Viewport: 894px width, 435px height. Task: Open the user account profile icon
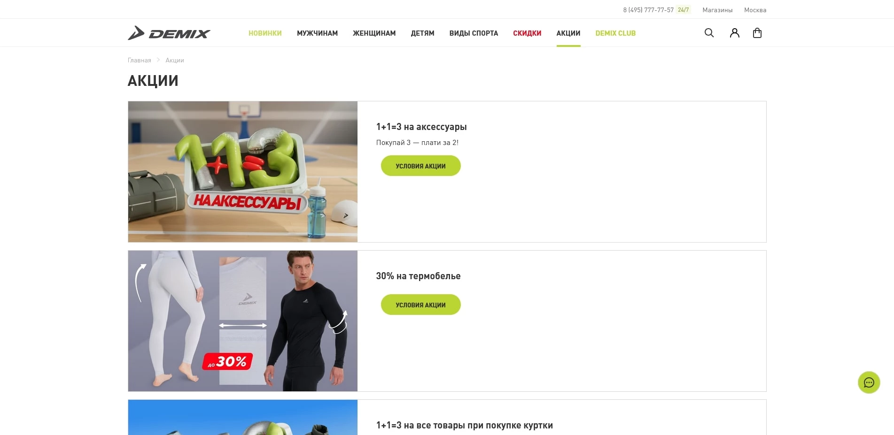735,33
